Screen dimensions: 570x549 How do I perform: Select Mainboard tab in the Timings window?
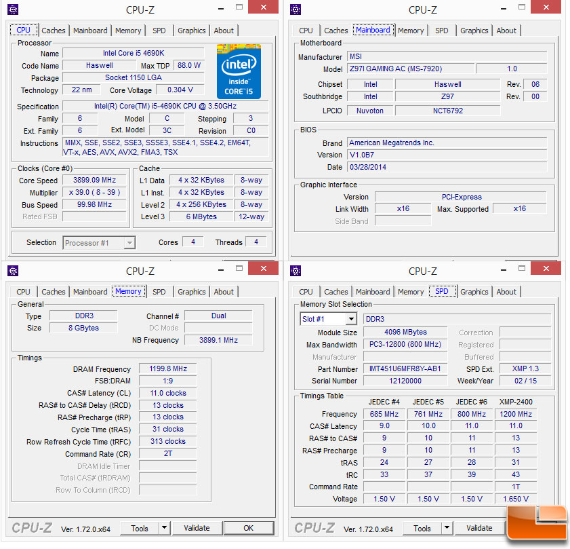tap(90, 292)
